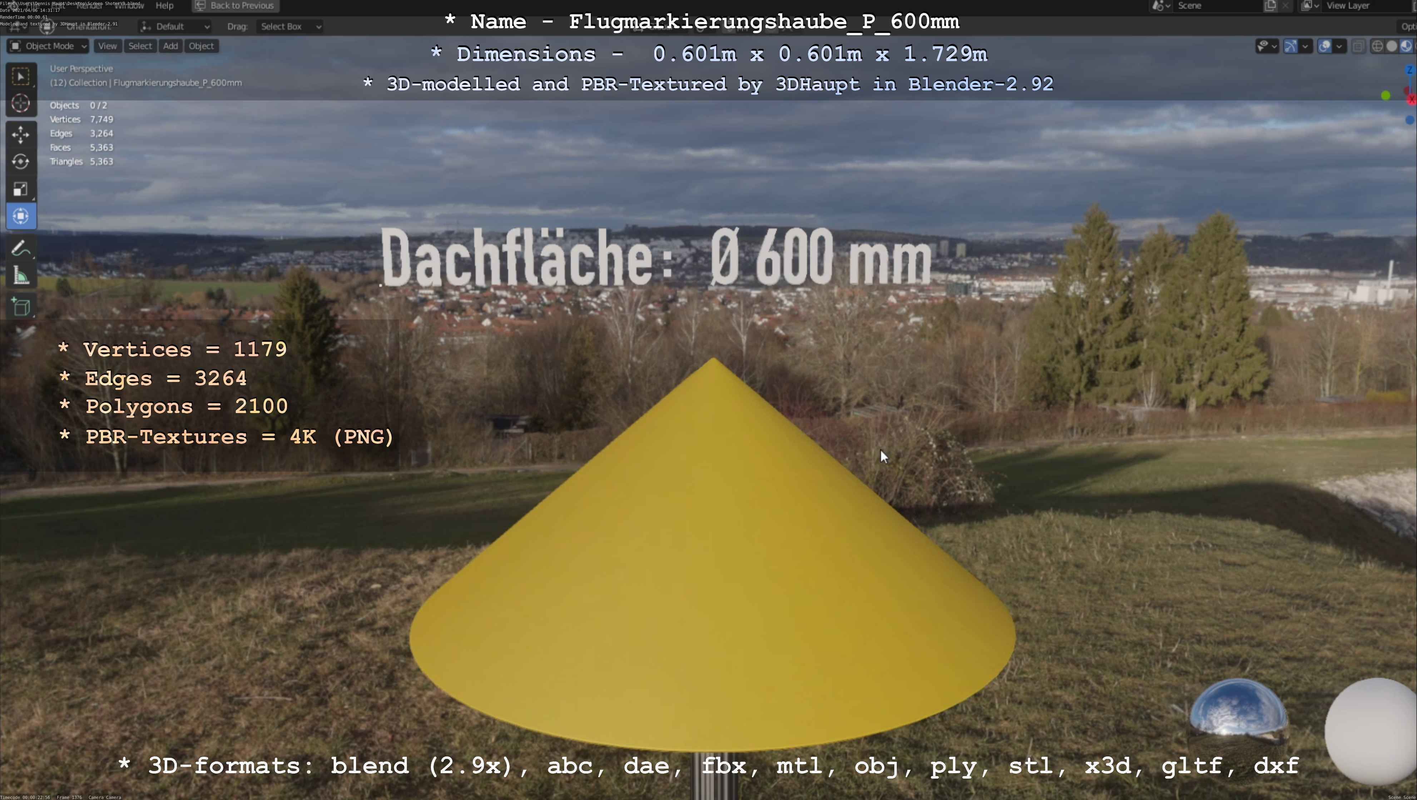Click the Back to Previous button

click(235, 5)
